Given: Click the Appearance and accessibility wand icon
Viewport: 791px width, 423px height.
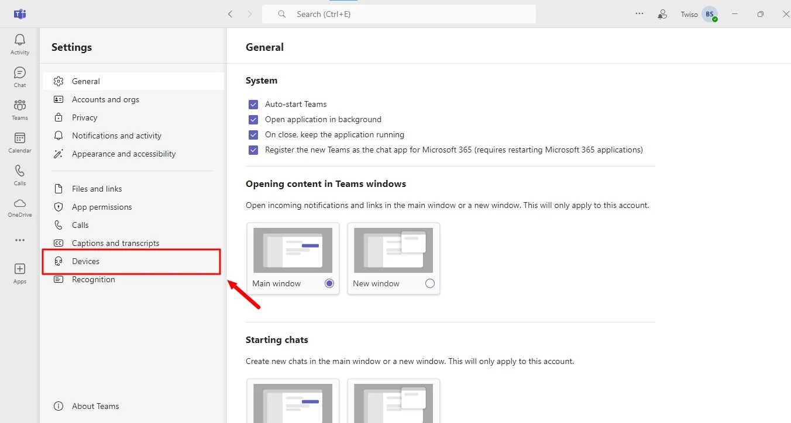Looking at the screenshot, I should 59,154.
